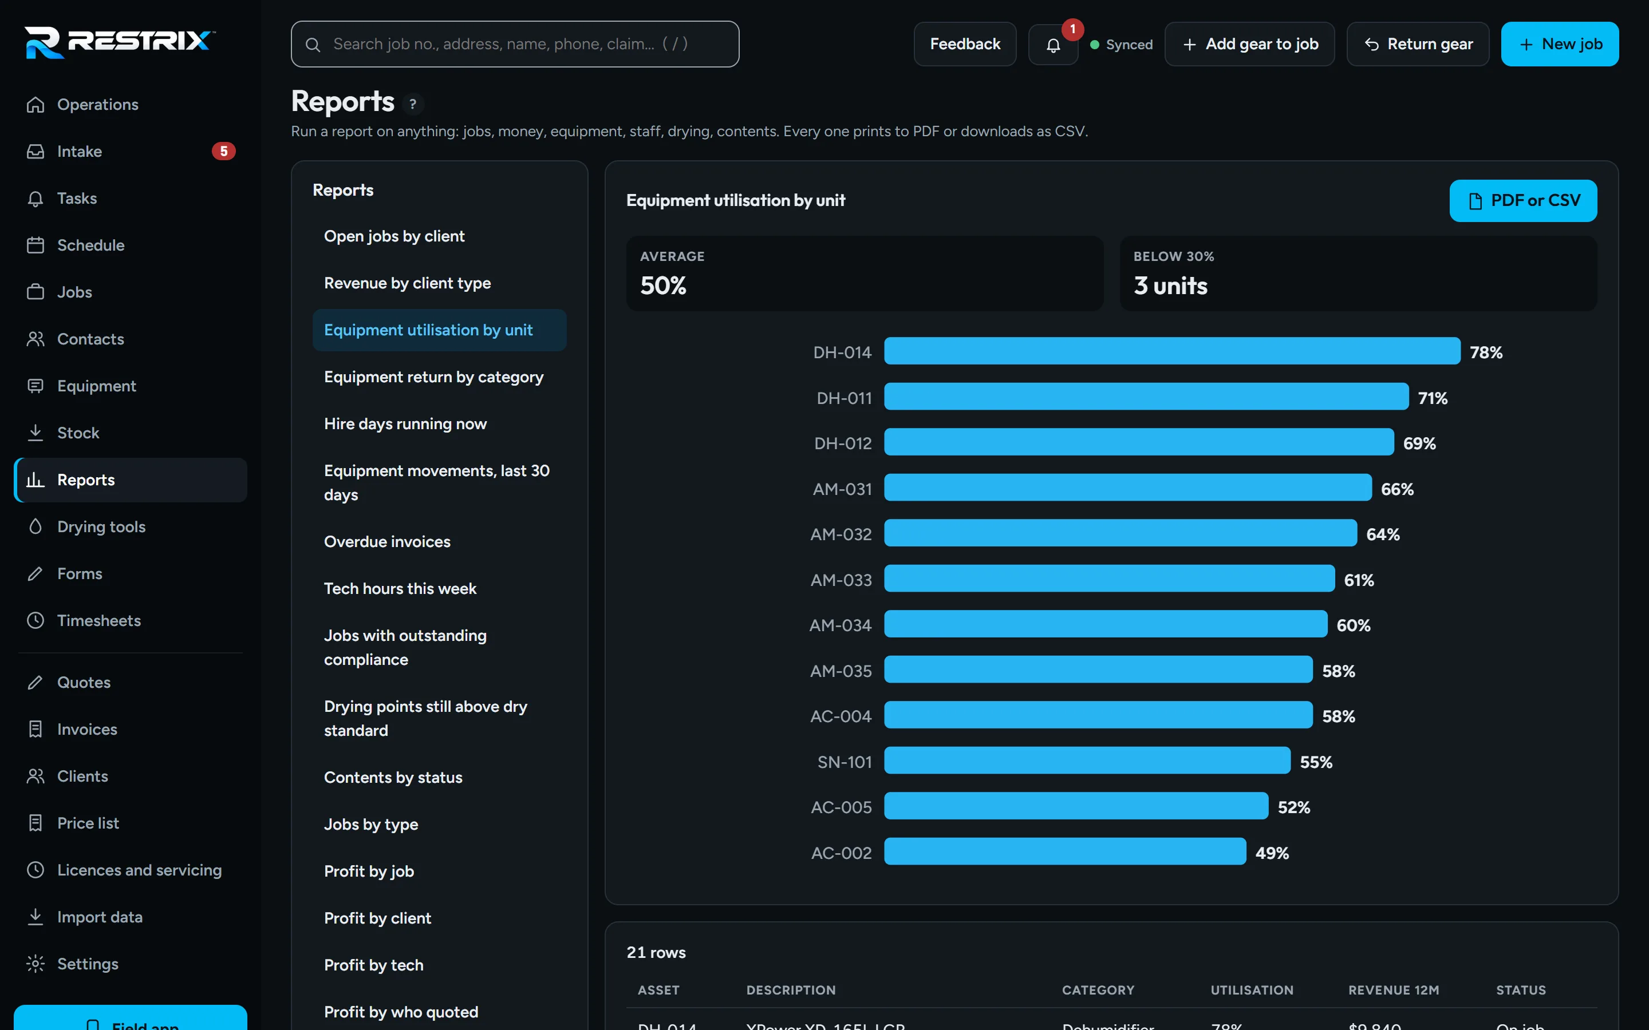Open the Price list page

[x=131, y=823]
